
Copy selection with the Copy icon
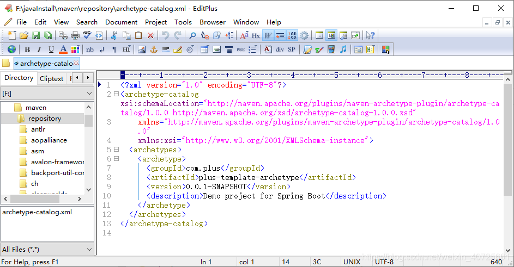(126, 35)
